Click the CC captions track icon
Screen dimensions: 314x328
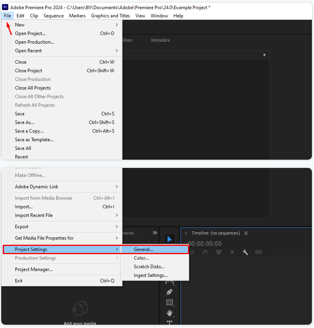(259, 252)
